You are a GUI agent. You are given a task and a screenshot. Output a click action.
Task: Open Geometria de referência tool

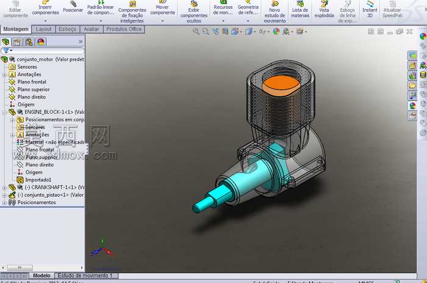248,7
